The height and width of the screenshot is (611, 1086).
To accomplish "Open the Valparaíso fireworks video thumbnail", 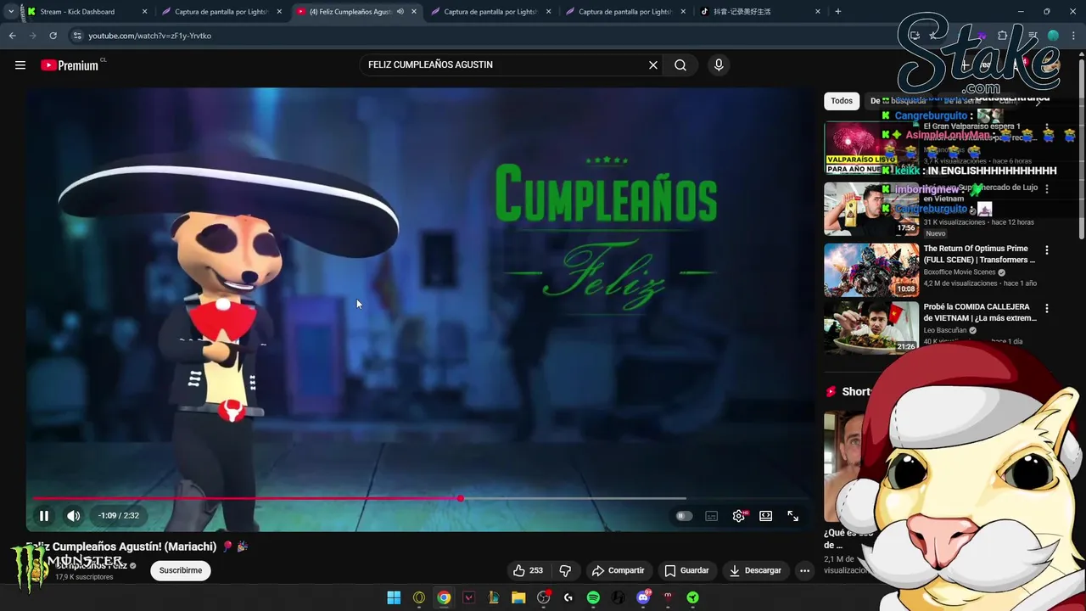I will click(871, 148).
